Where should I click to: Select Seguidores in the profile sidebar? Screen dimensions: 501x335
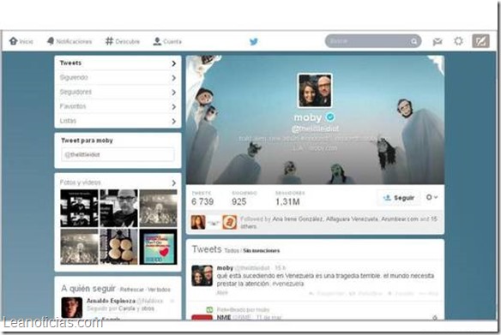click(118, 93)
